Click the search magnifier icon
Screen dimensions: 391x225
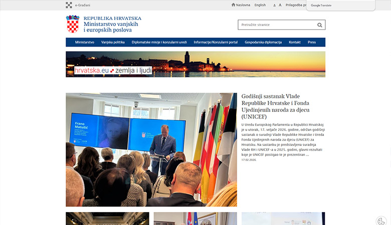point(320,25)
